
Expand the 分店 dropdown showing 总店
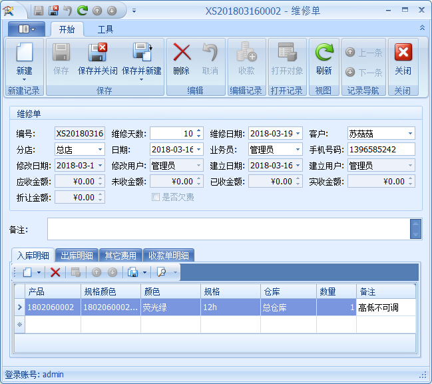[x=100, y=149]
